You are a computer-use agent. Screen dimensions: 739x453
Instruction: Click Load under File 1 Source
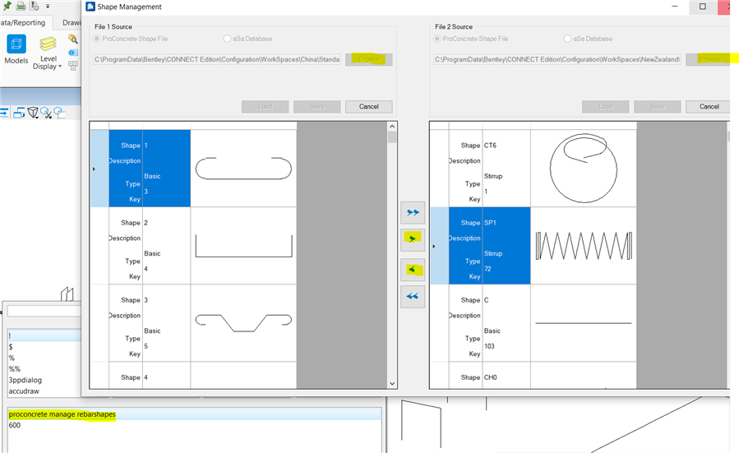pyautogui.click(x=265, y=107)
